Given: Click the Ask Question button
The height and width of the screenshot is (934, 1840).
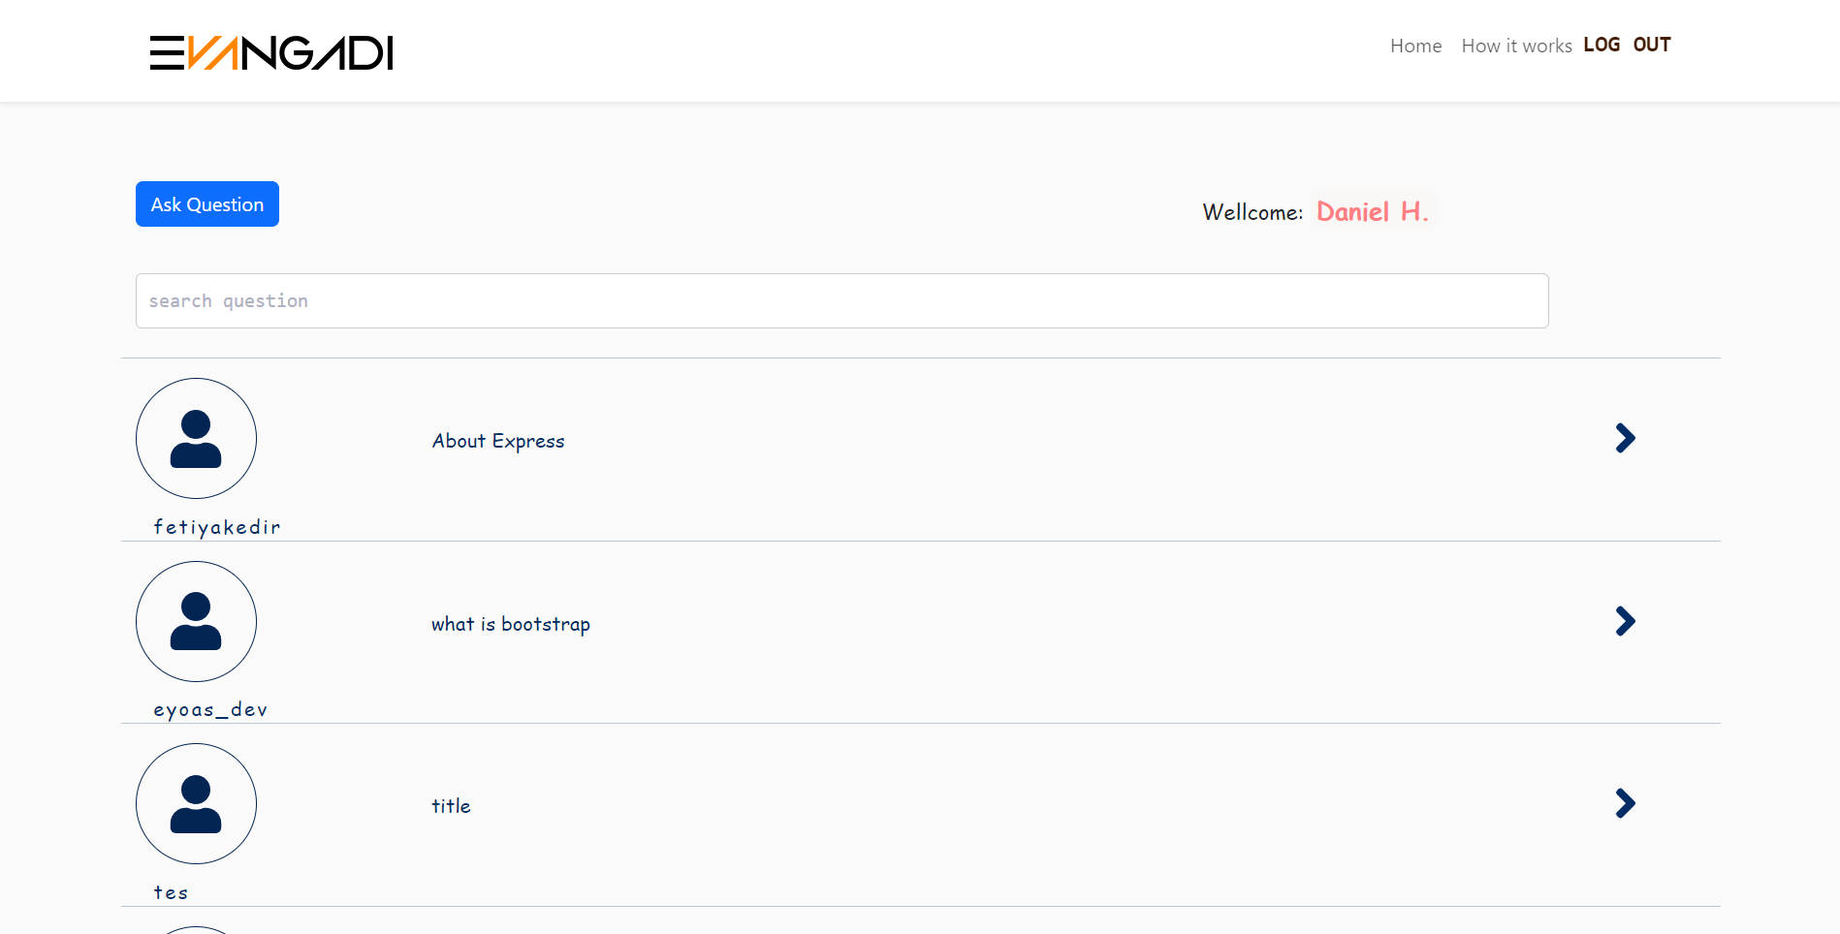Looking at the screenshot, I should (x=207, y=204).
